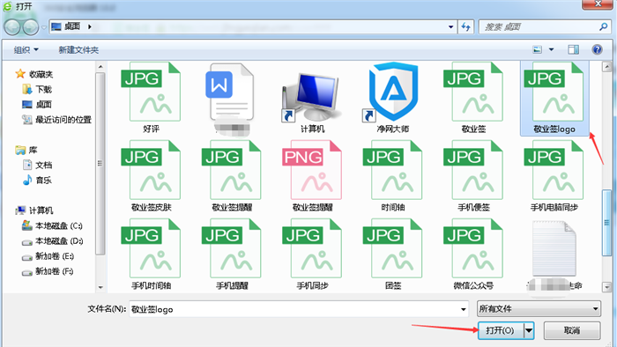Image resolution: width=617 pixels, height=347 pixels.
Task: Click the help question mark icon
Action: tap(597, 49)
